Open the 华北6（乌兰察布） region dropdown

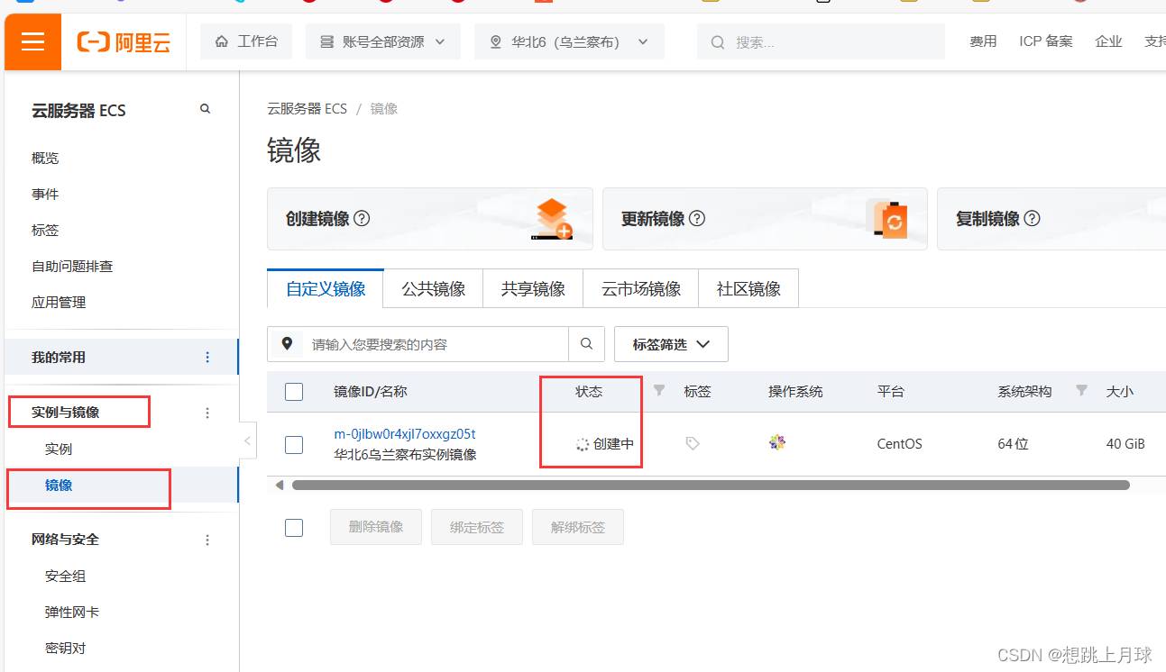569,41
